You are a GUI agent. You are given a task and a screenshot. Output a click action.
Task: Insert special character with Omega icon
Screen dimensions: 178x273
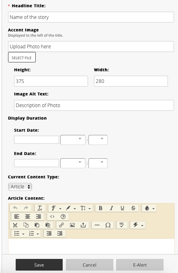108,225
